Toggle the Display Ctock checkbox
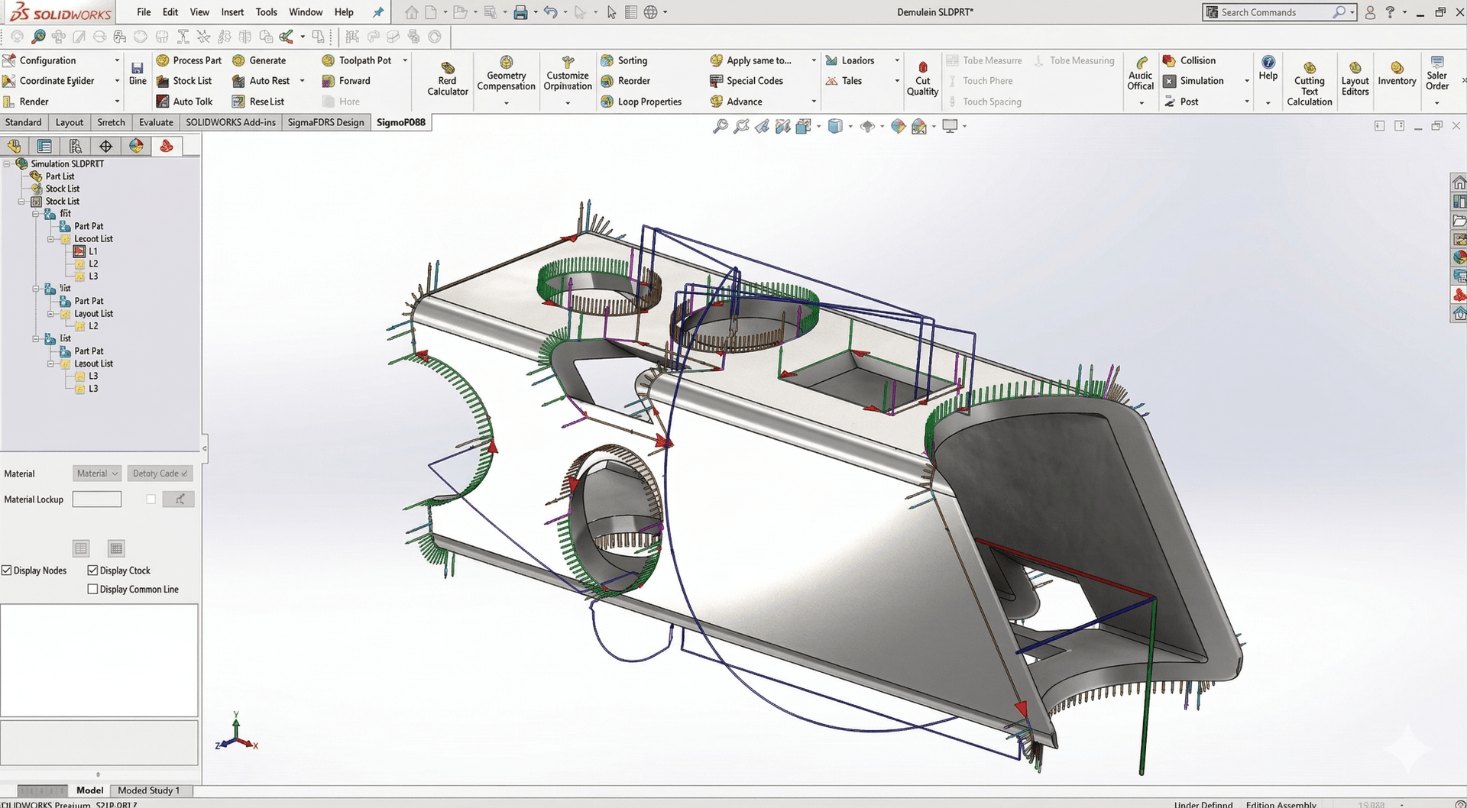 [92, 570]
